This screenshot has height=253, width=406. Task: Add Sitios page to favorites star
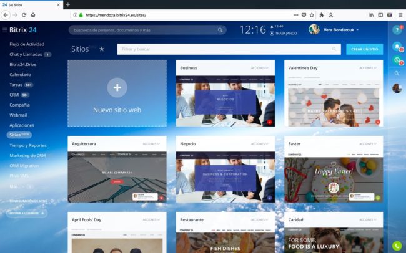(102, 49)
